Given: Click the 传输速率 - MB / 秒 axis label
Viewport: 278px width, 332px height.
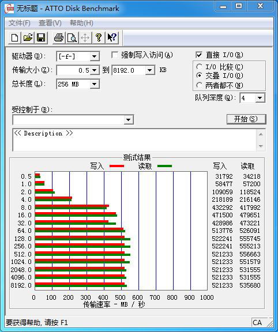Looking at the screenshot, I should (x=114, y=304).
